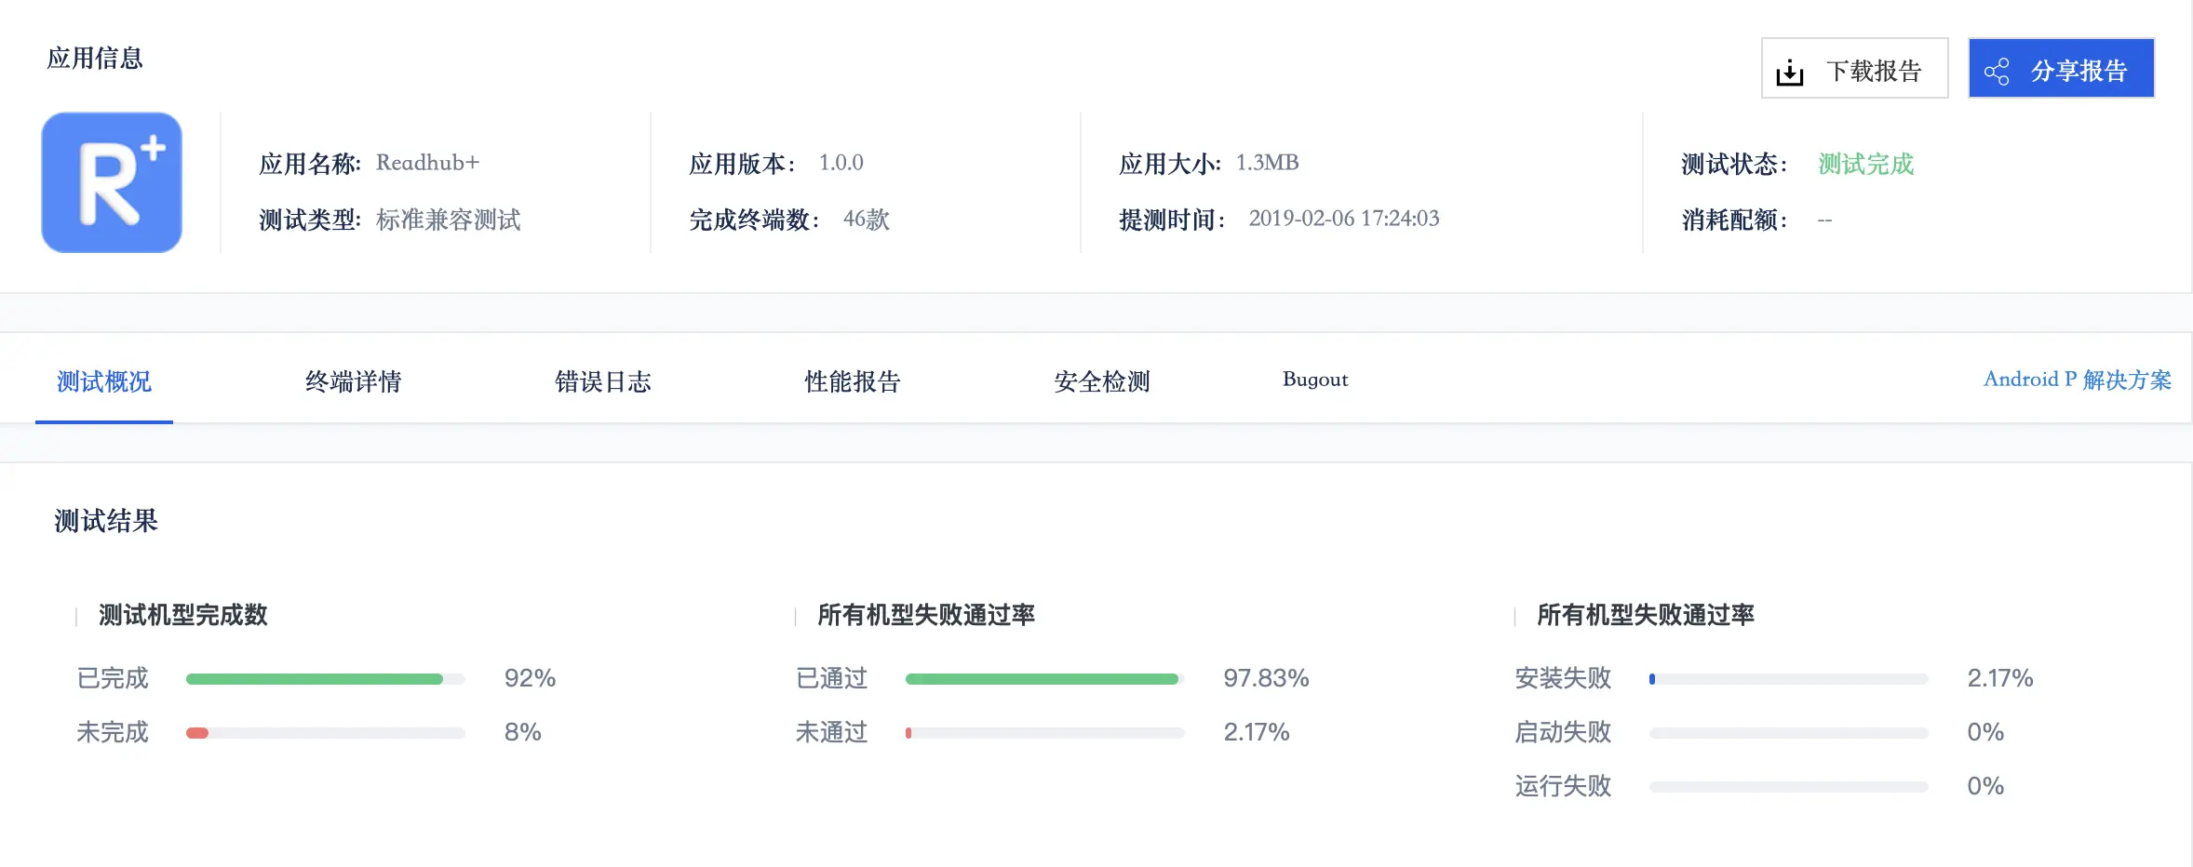Share the report via 分享报告 label

tap(2079, 71)
